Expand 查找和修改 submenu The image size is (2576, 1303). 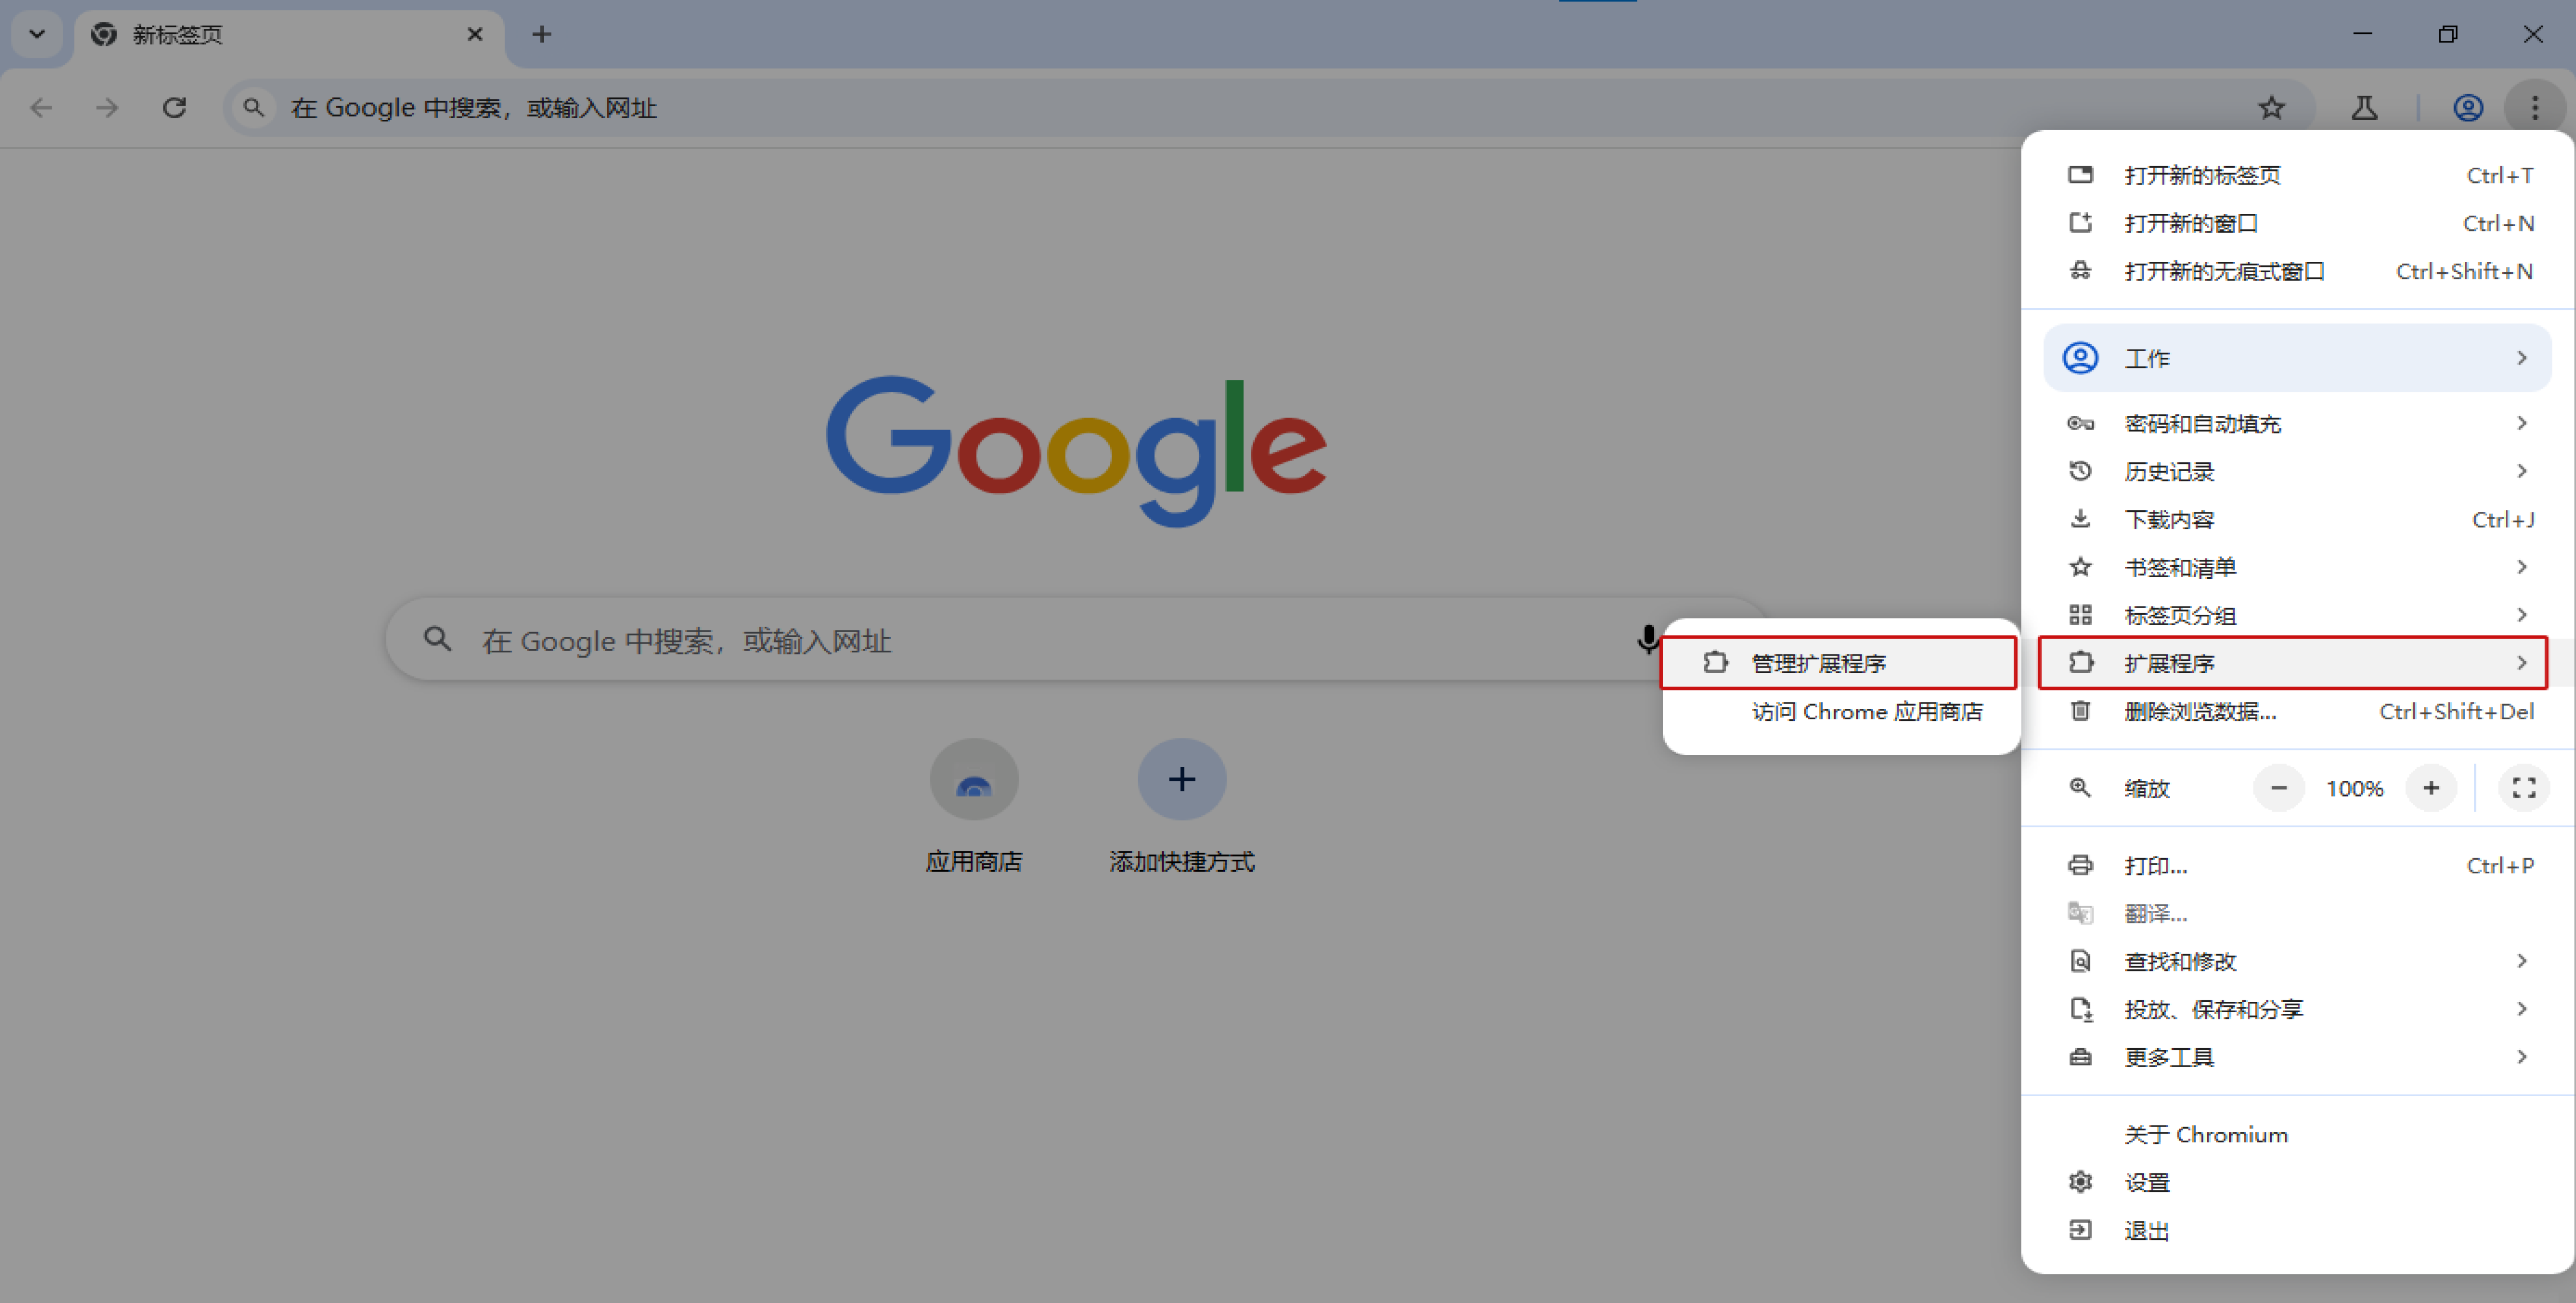(x=2297, y=961)
